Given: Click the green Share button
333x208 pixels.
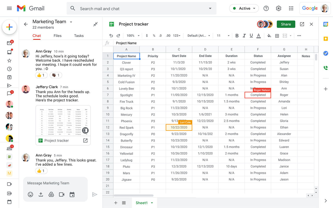Looking at the screenshot, I should pos(286,24).
